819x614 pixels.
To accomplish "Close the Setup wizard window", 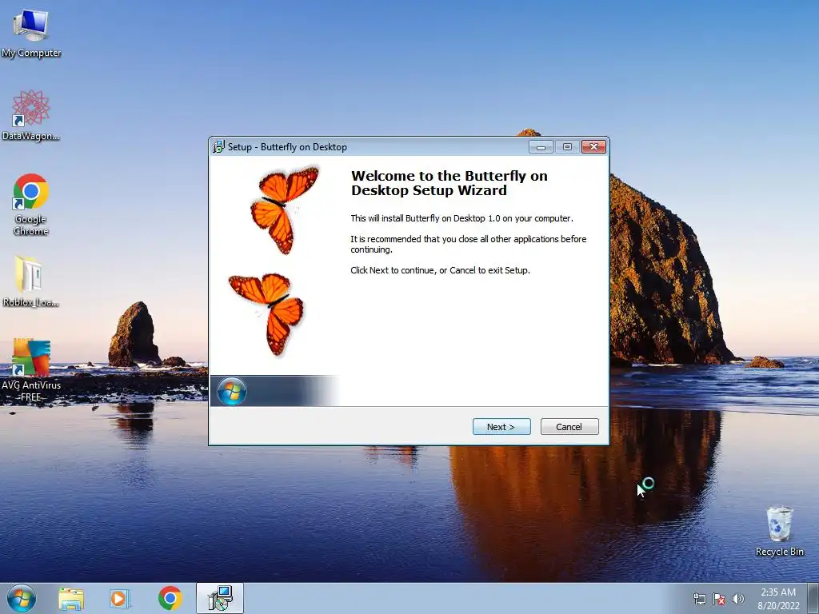I will 594,147.
